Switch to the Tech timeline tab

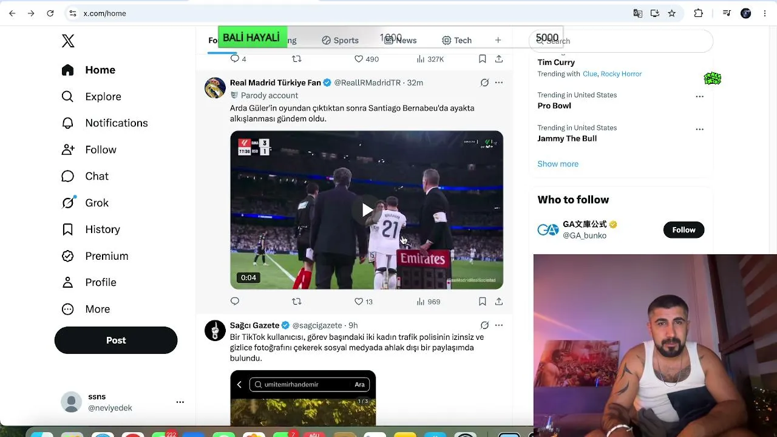456,41
